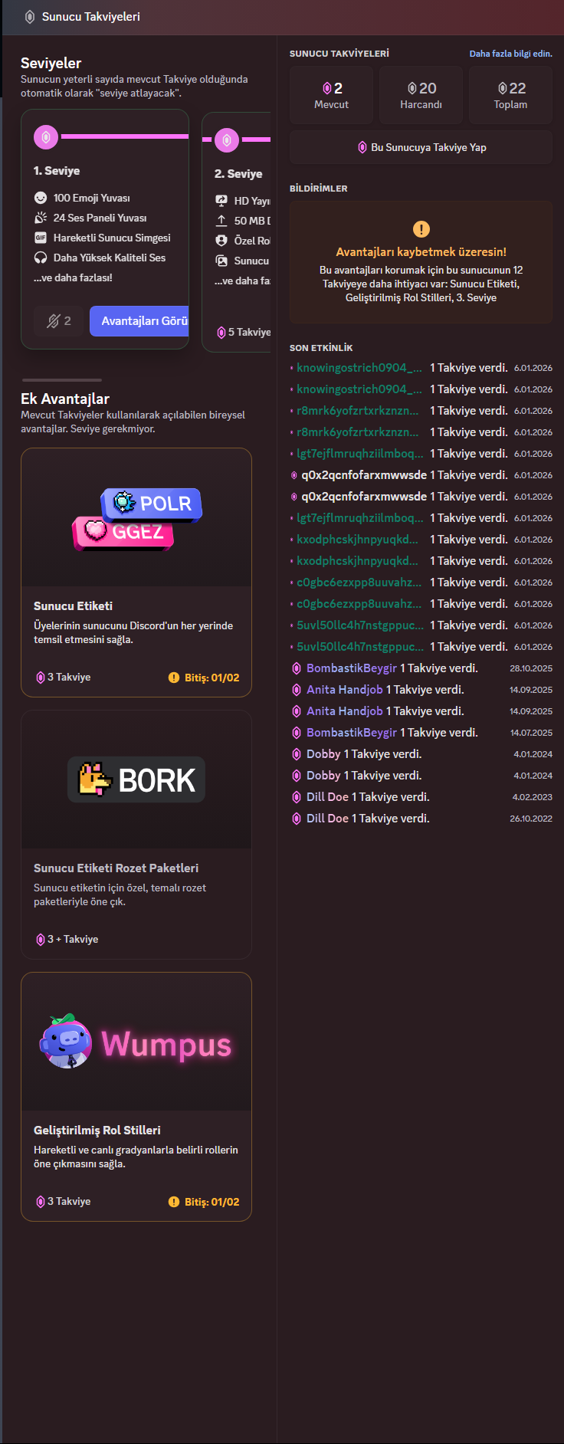Click Bitiş: 01/02 text on Geliştirilmiş Rol Stilleri card

(x=211, y=1202)
